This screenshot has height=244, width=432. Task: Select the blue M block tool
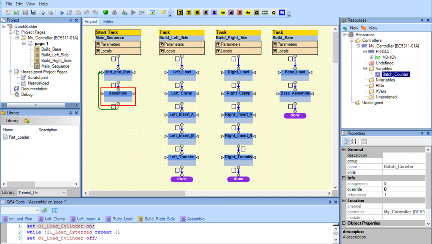(282, 13)
